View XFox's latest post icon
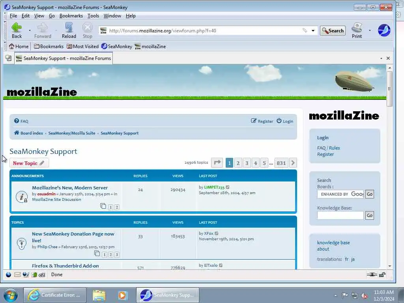The image size is (404, 303). click(217, 234)
